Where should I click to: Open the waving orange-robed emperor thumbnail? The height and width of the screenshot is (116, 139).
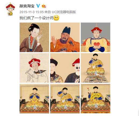65,37
